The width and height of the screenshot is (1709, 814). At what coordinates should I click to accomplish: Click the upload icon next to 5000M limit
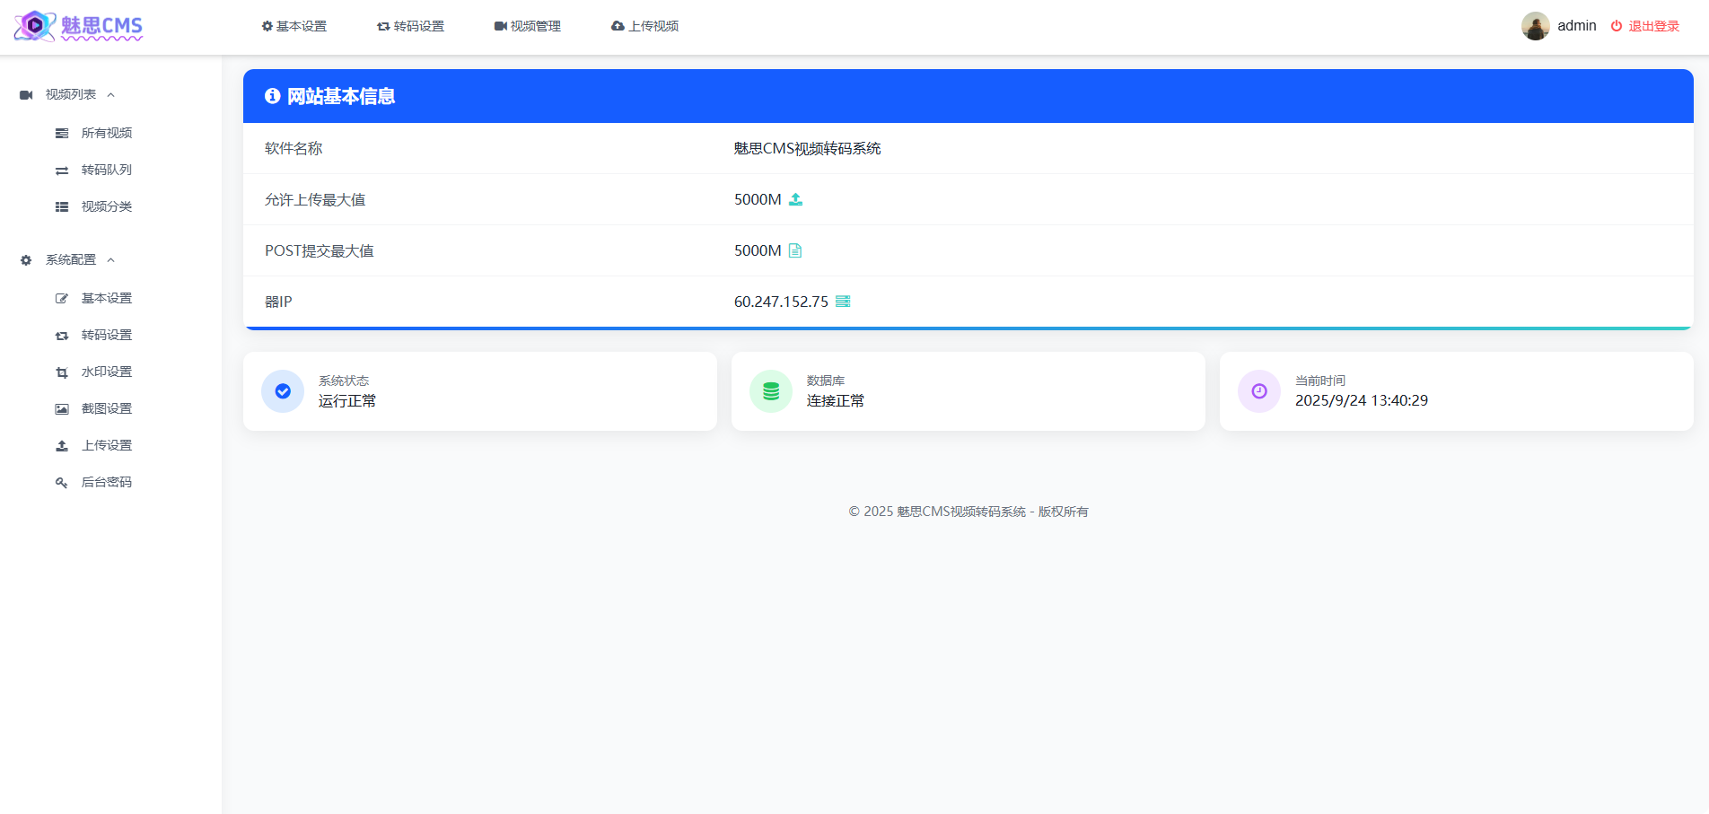point(796,199)
